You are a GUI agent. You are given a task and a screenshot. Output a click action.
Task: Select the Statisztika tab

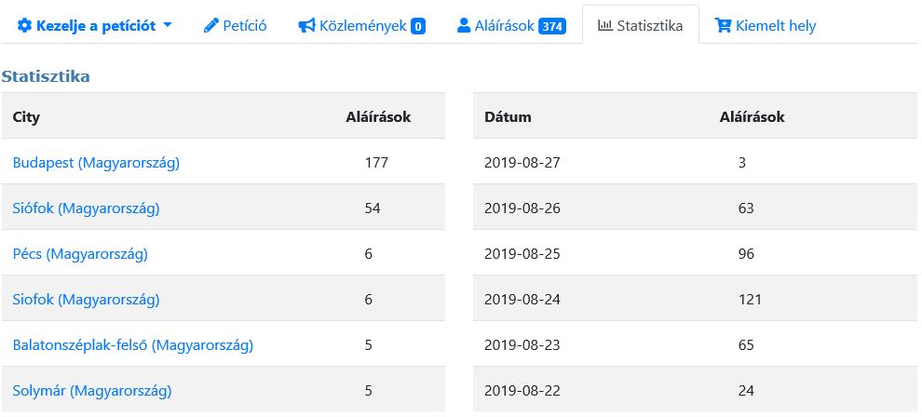(x=641, y=25)
